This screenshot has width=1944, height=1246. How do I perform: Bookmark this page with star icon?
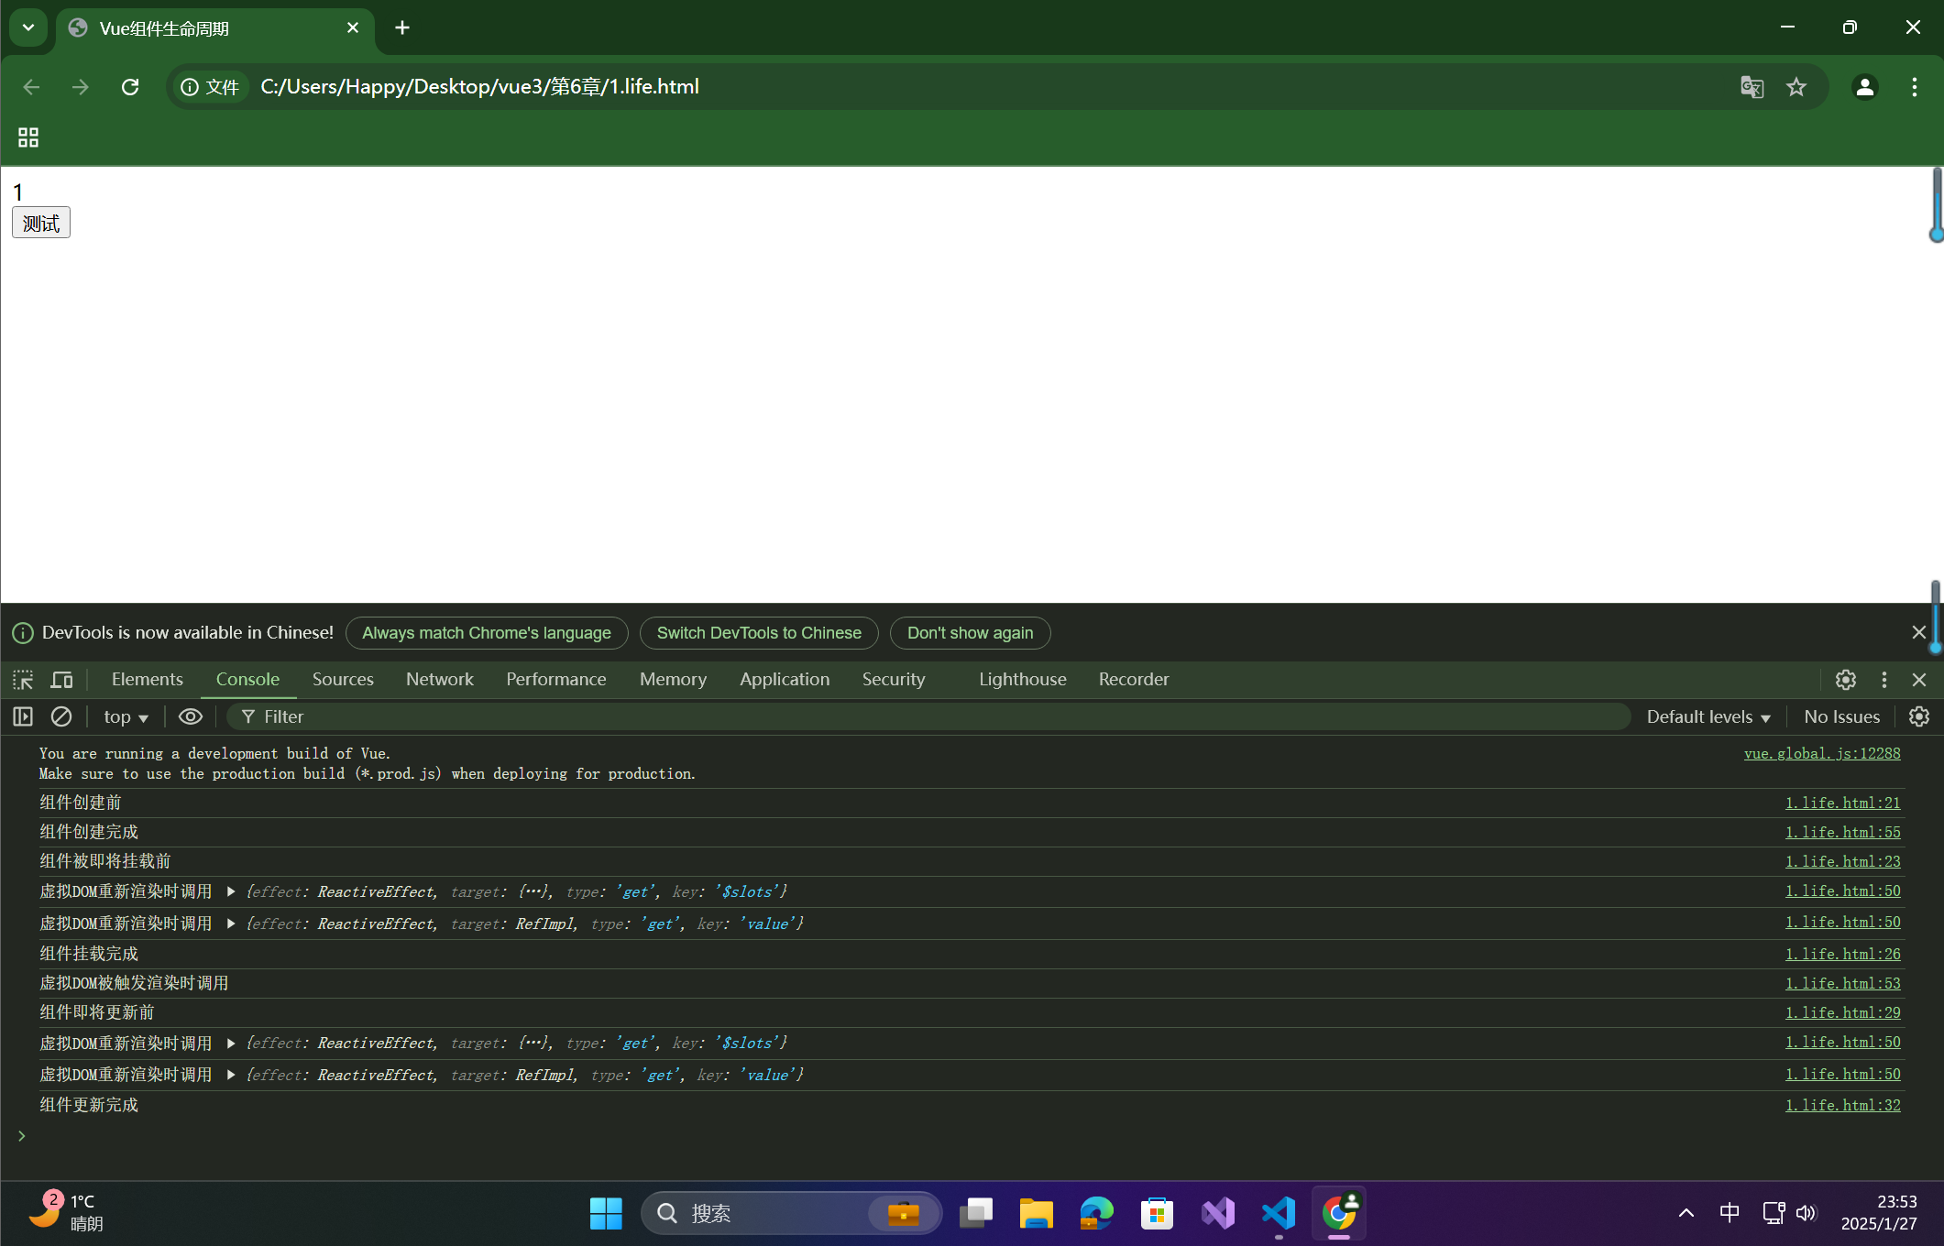1796,87
